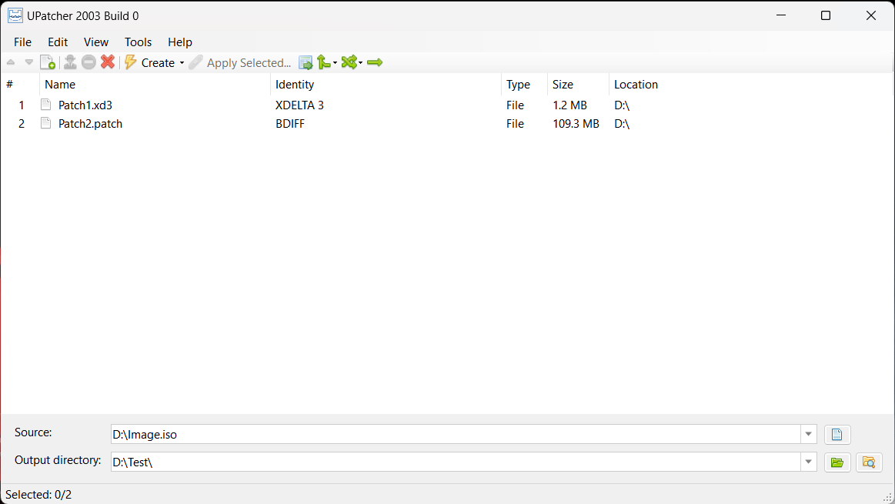This screenshot has width=895, height=504.
Task: Add a new patch with the add-file icon
Action: (48, 62)
